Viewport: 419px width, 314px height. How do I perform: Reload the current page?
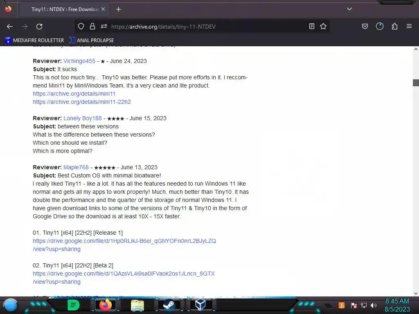(x=39, y=27)
